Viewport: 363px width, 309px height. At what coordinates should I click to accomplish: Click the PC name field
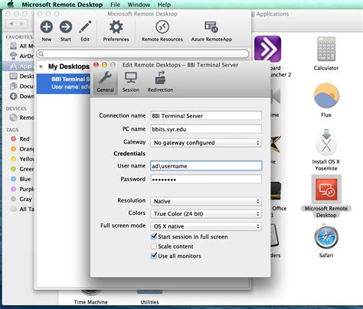point(206,129)
